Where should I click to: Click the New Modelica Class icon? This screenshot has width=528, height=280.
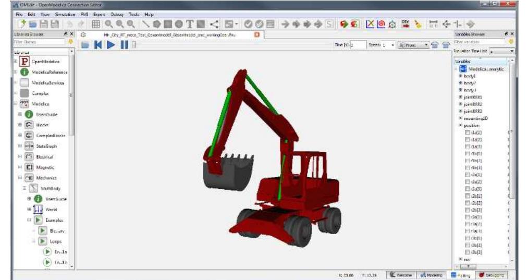pyautogui.click(x=22, y=24)
